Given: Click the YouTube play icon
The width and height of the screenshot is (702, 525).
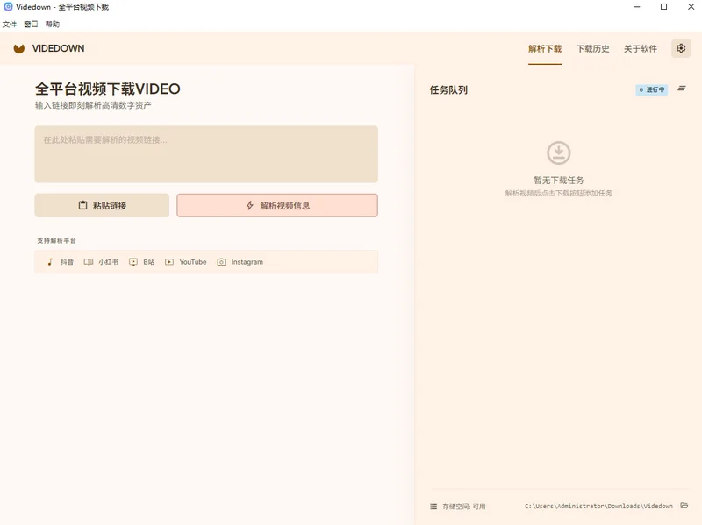Looking at the screenshot, I should click(x=169, y=261).
